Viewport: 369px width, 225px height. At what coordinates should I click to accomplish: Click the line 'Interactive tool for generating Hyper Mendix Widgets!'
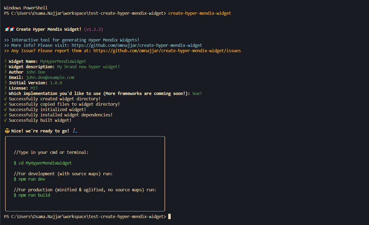click(75, 40)
